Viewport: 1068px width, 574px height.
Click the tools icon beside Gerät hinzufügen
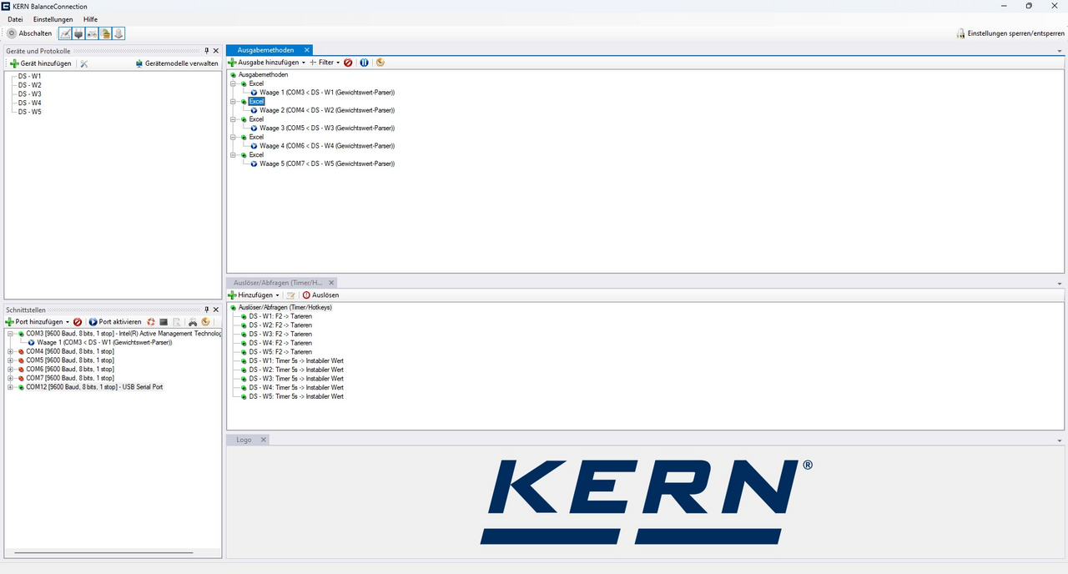(84, 63)
